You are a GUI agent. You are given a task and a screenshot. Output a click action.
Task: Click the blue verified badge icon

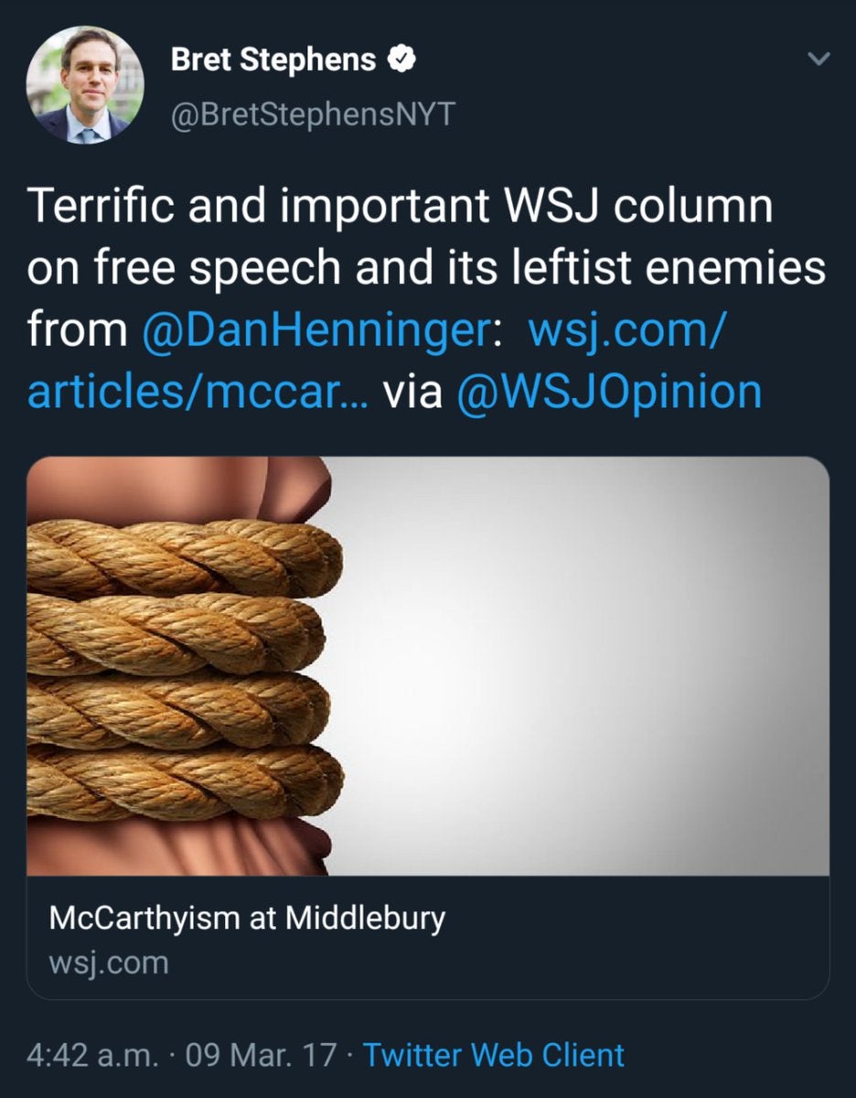(402, 60)
